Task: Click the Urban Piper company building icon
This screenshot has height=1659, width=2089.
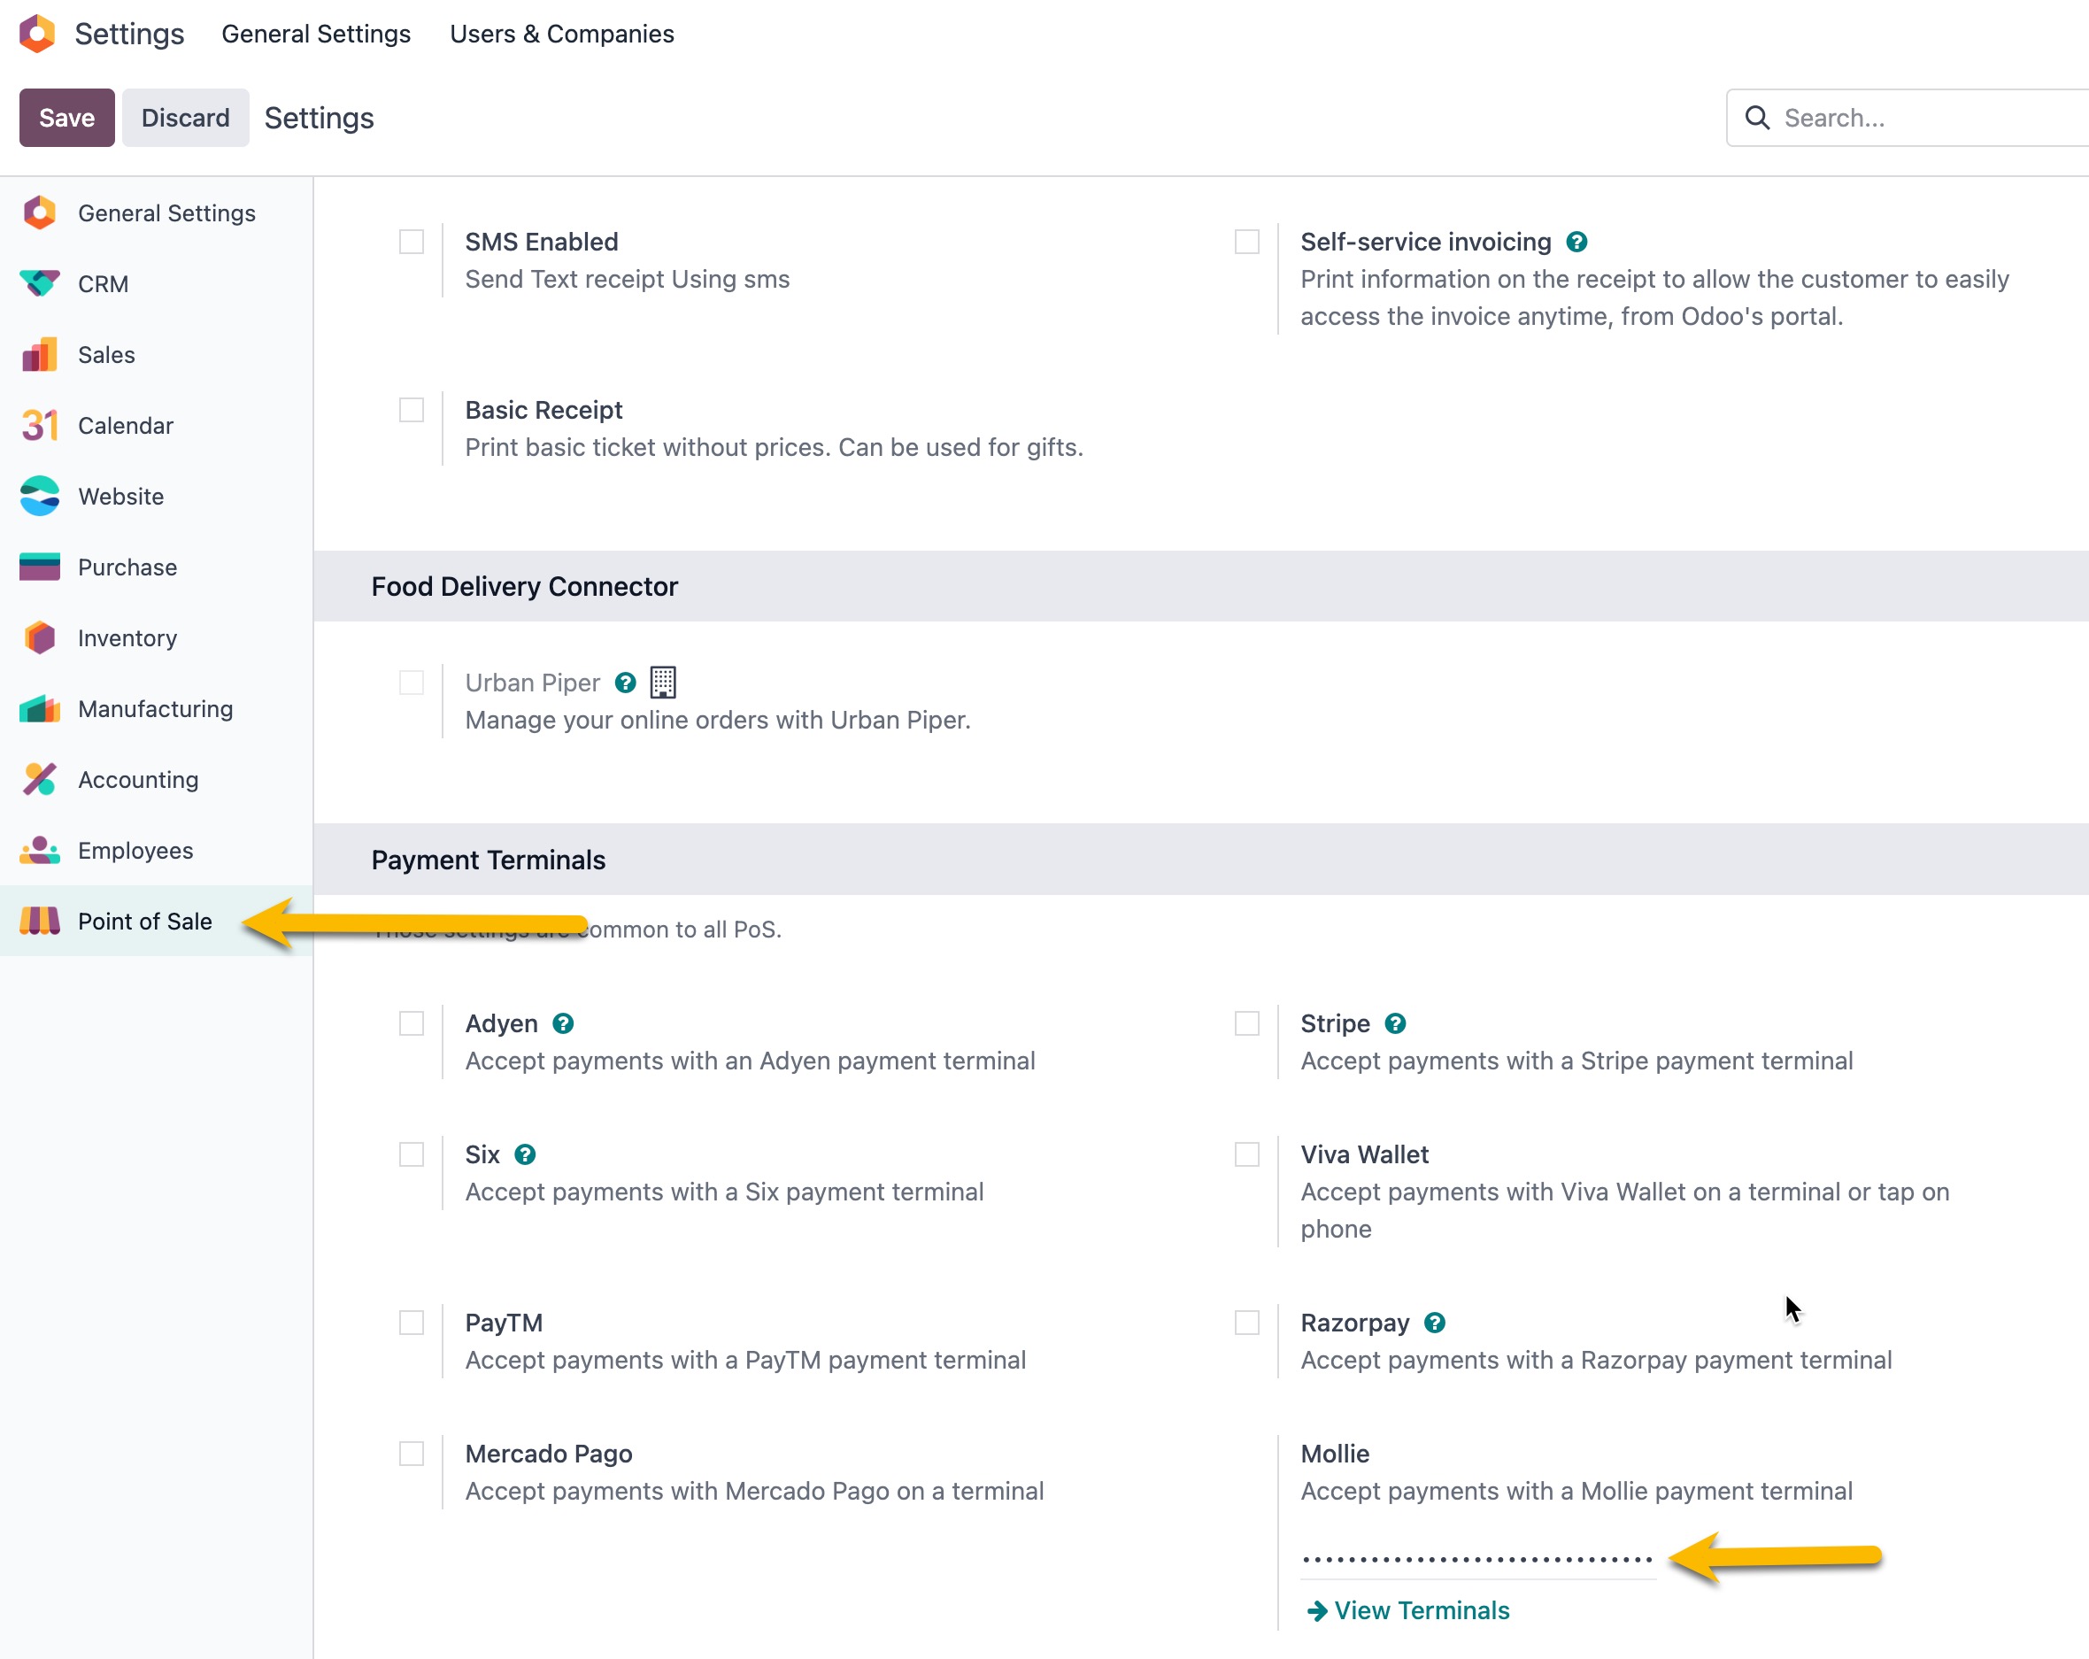Action: (663, 683)
